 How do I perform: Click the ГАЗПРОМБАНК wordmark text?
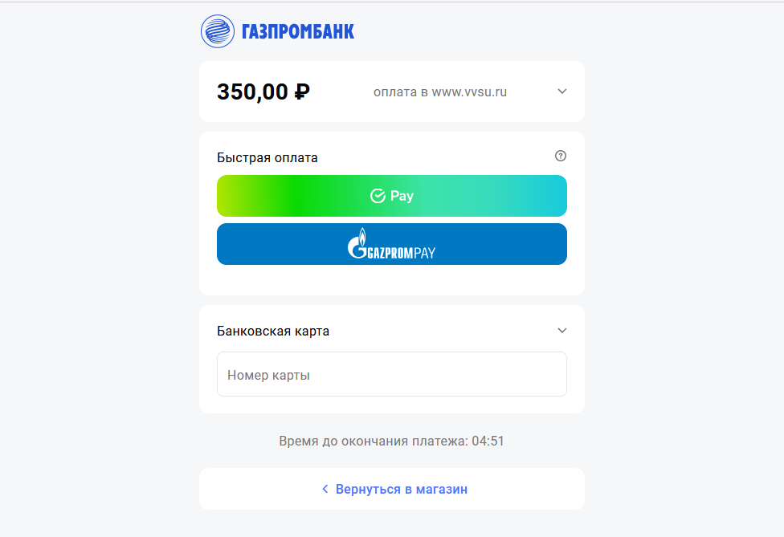tap(298, 32)
